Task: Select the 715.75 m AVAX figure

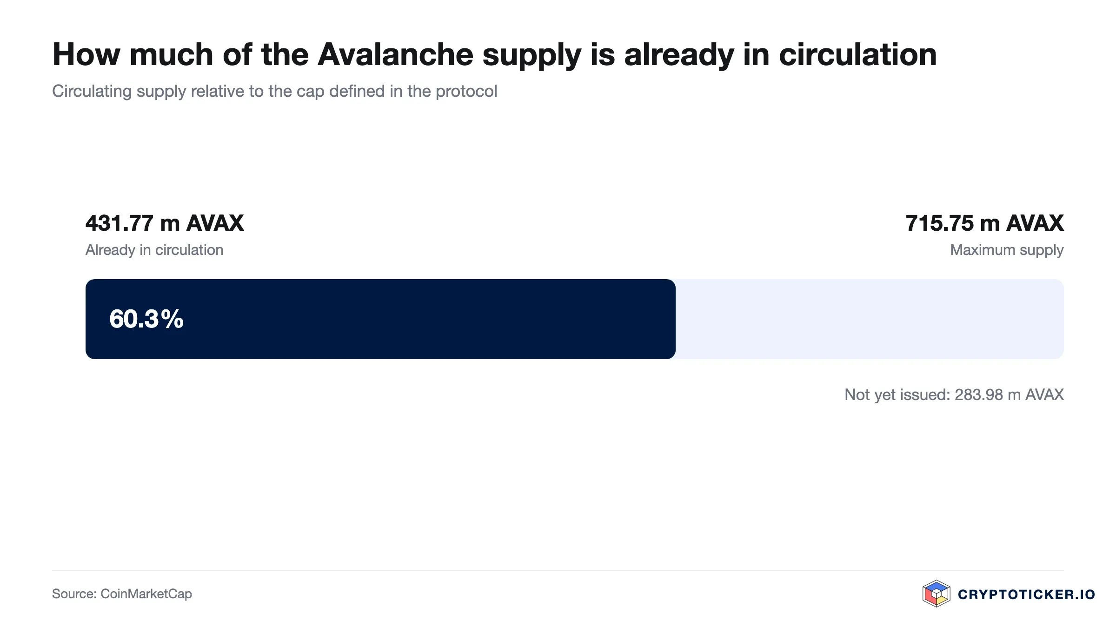Action: coord(984,223)
